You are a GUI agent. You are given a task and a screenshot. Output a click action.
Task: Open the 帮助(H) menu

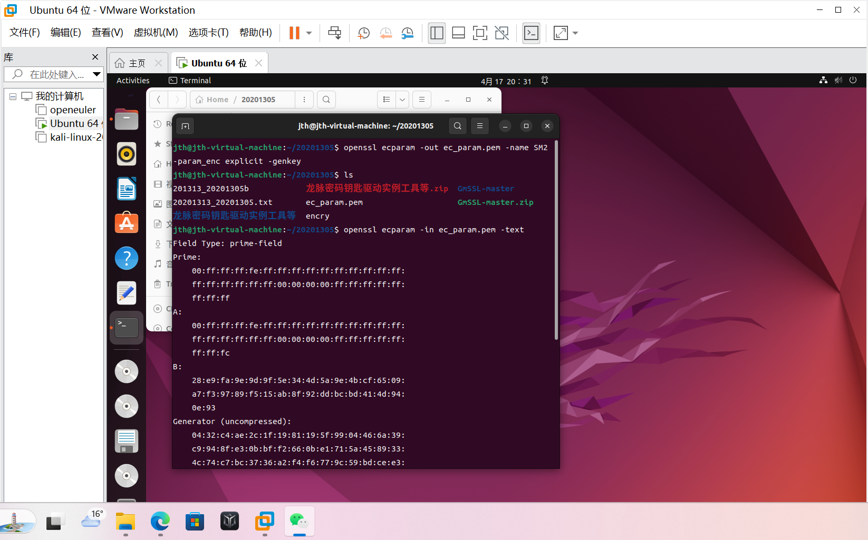point(255,33)
